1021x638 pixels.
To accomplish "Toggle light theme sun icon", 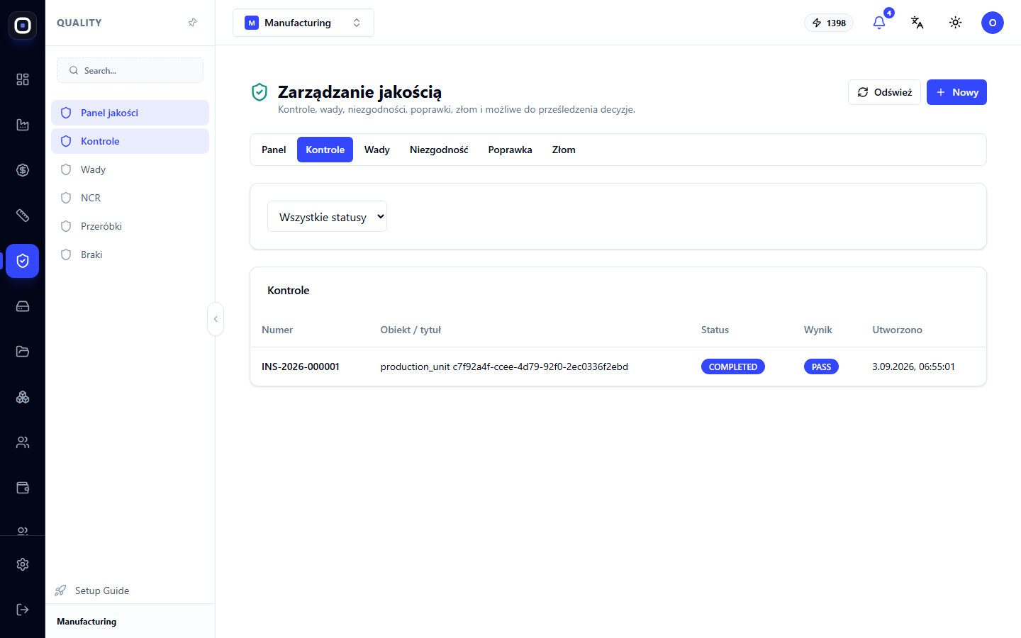I will (956, 23).
